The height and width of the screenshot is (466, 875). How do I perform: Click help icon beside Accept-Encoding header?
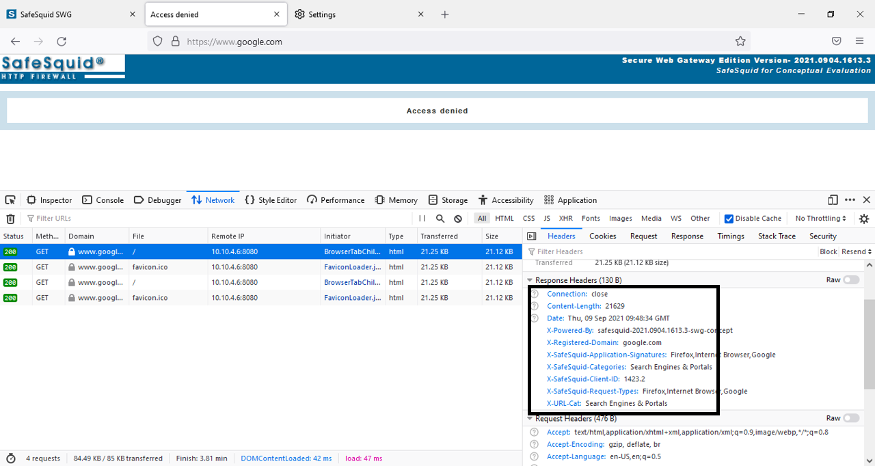535,444
